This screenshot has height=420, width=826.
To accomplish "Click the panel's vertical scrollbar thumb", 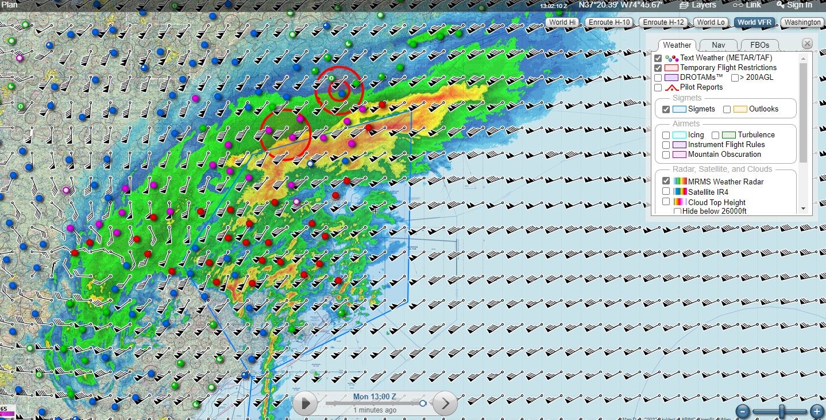I will tap(804, 113).
